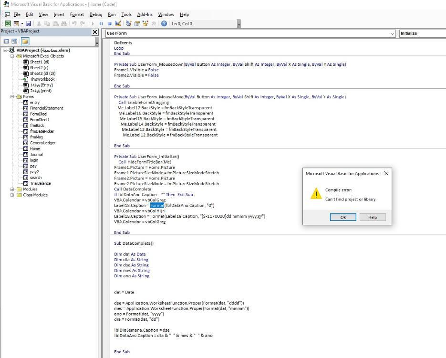Click the Paste toolbar icon

55,23
